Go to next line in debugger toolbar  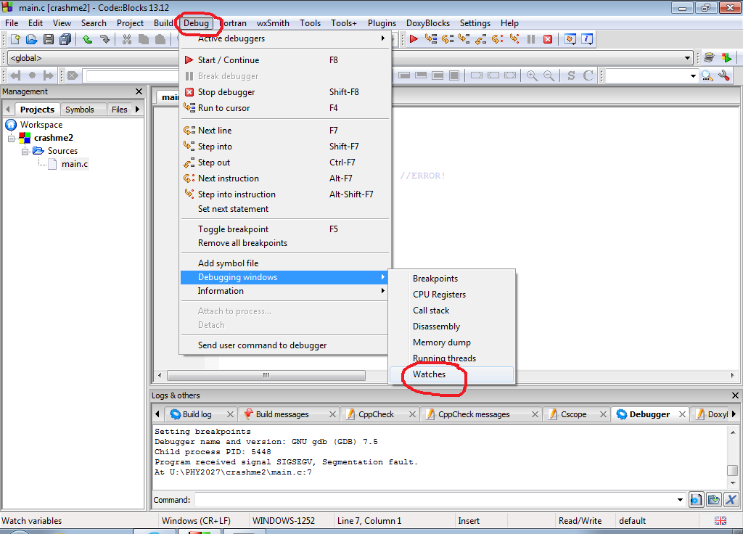(448, 39)
